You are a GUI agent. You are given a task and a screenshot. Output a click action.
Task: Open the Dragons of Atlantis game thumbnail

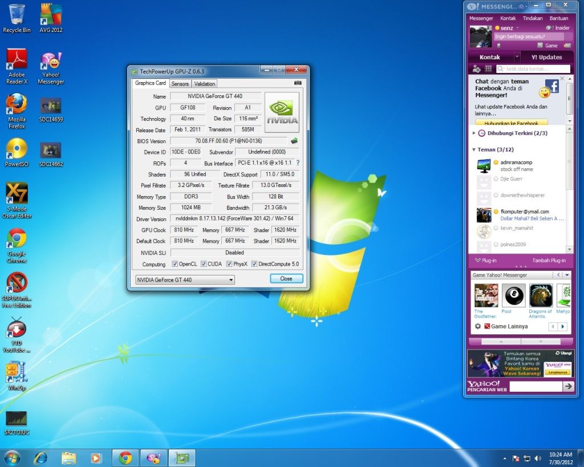pyautogui.click(x=541, y=295)
